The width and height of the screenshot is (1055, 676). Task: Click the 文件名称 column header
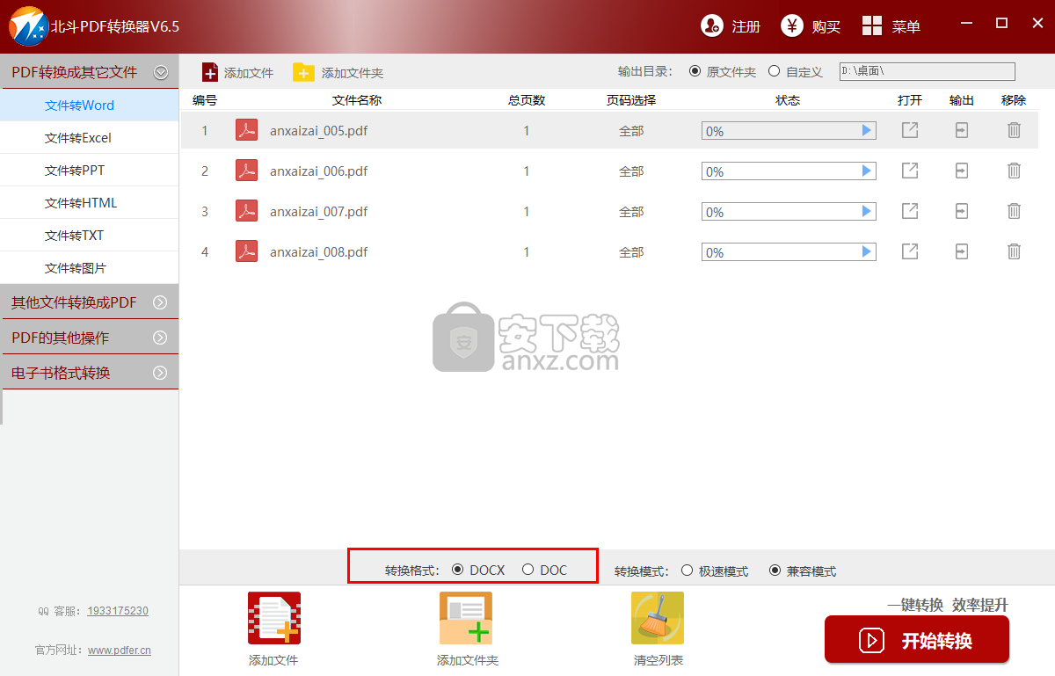(356, 100)
